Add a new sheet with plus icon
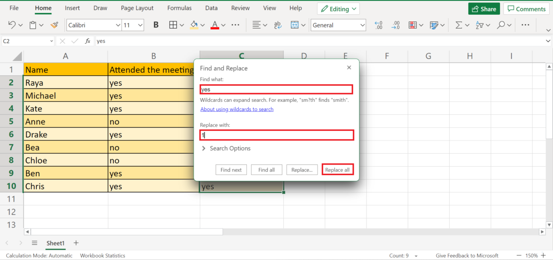 point(76,243)
